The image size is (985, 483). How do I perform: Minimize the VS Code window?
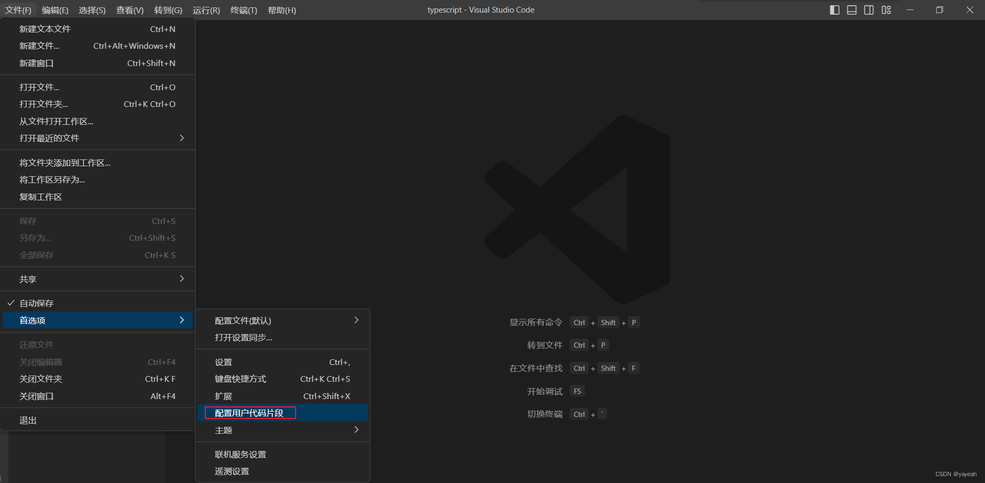910,10
